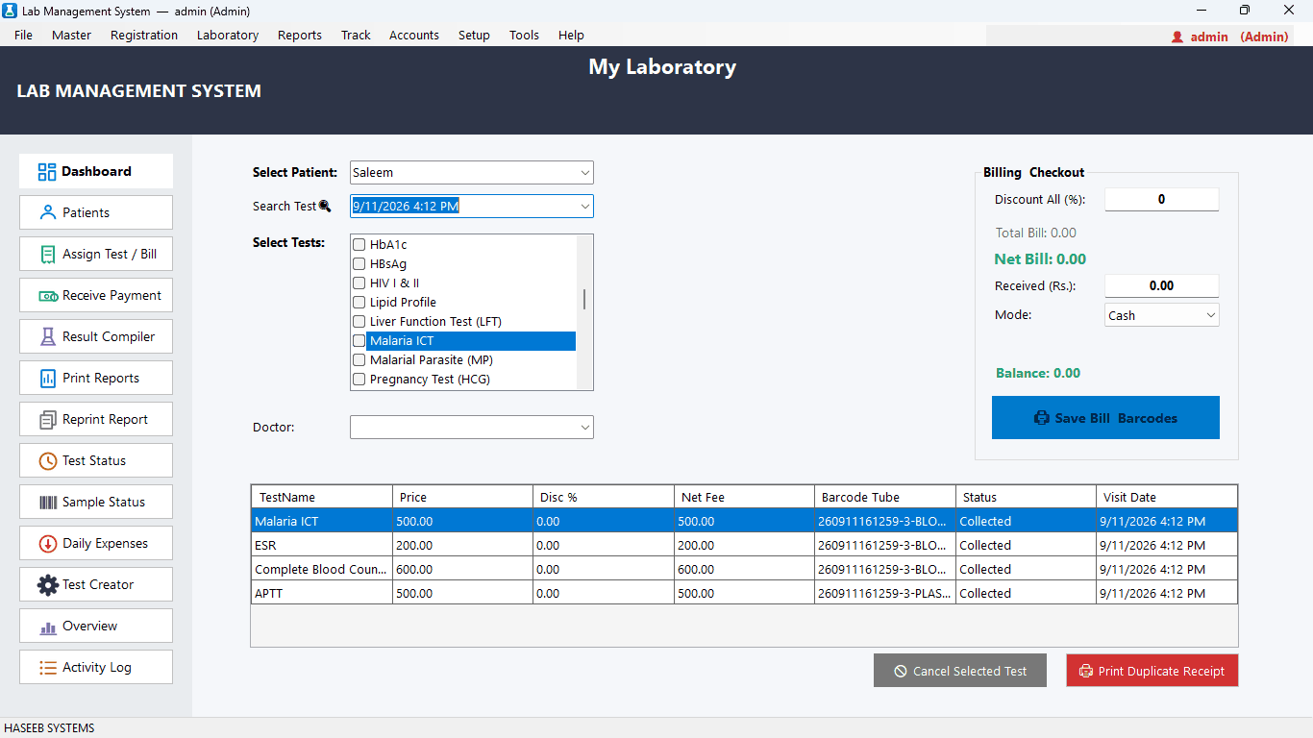This screenshot has width=1313, height=738.
Task: Click the lab flask app icon in title bar
Action: click(10, 11)
